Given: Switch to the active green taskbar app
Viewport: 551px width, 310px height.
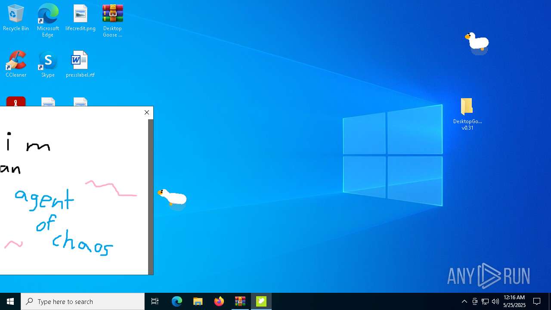Looking at the screenshot, I should tap(261, 301).
